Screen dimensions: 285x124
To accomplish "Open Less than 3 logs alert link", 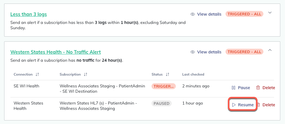I will 28,14.
